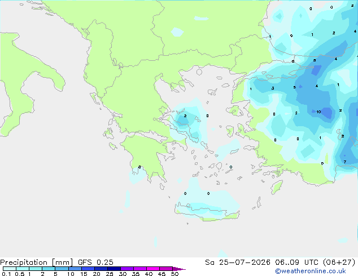This screenshot has height=276, width=358.
Task: Select the legend label '0.1'
Action: click(6, 274)
